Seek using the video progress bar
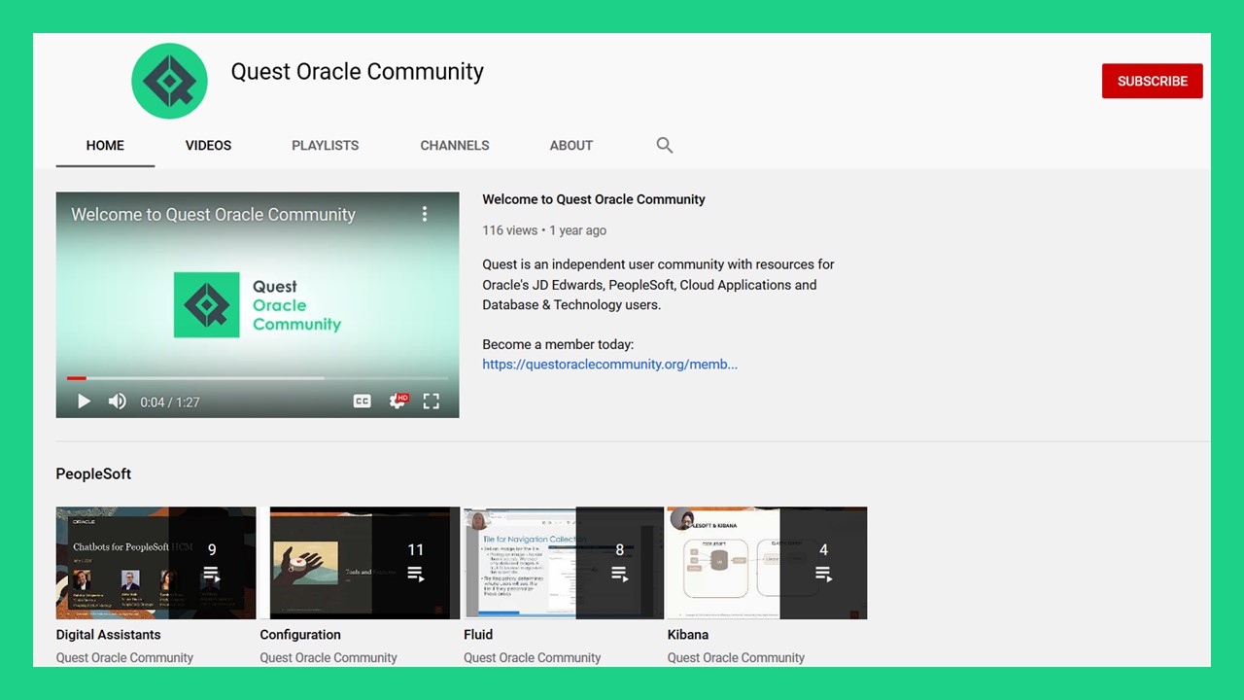The width and height of the screenshot is (1244, 700). coord(258,378)
